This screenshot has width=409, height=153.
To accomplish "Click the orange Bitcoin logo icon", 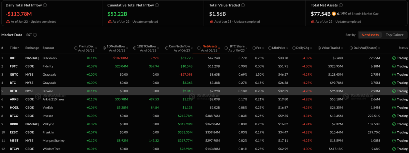I will pyautogui.click(x=334, y=14).
